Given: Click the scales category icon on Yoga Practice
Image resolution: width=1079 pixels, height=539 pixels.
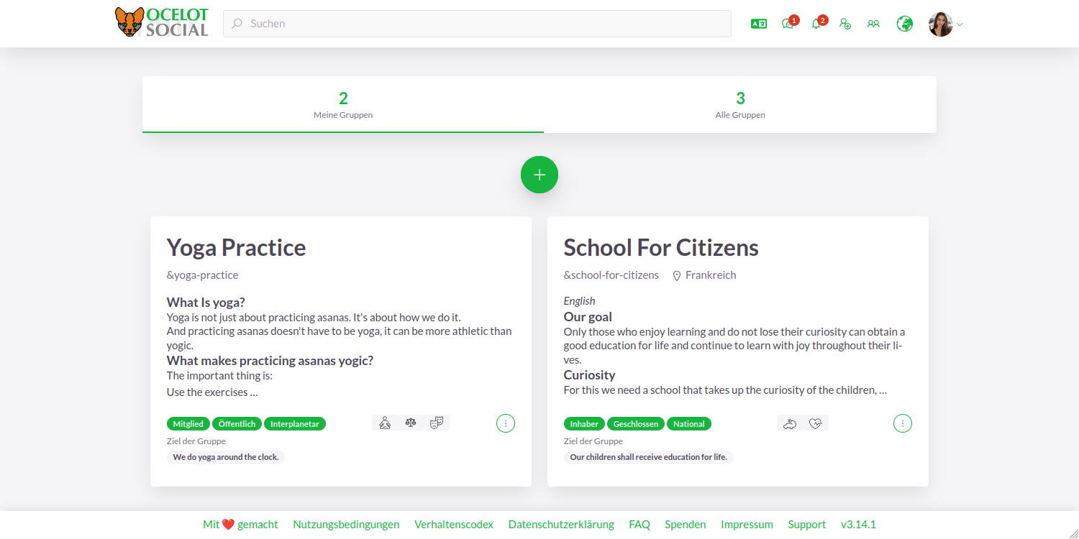Looking at the screenshot, I should [x=411, y=423].
